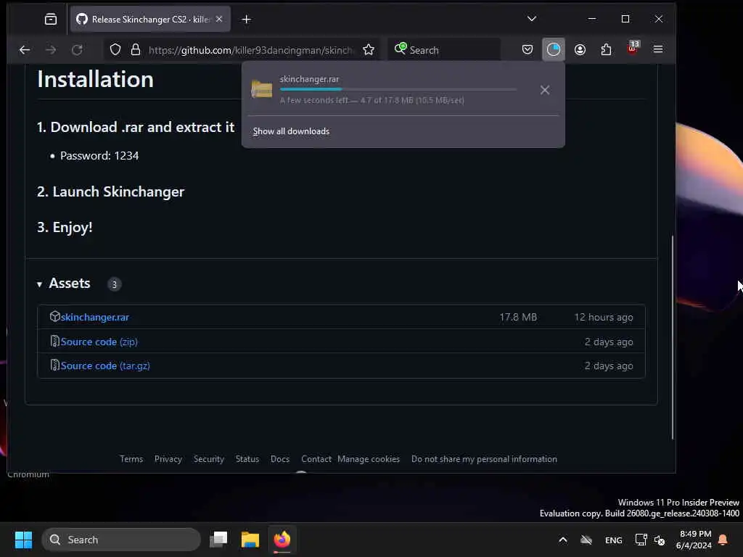Screen dimensions: 743x557
Task: Open the Privacy footer link
Action: (x=168, y=459)
